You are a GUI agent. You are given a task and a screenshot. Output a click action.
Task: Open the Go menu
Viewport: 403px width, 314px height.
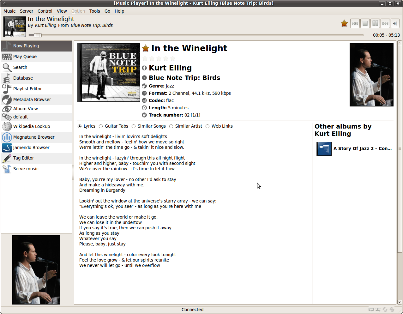pyautogui.click(x=107, y=11)
